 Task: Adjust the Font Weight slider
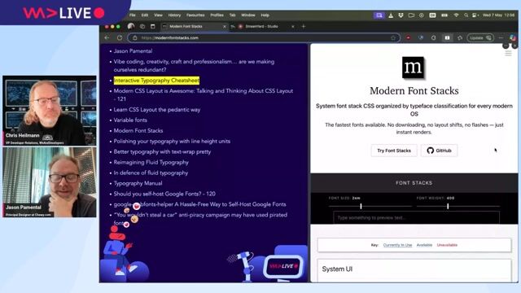pos(458,206)
